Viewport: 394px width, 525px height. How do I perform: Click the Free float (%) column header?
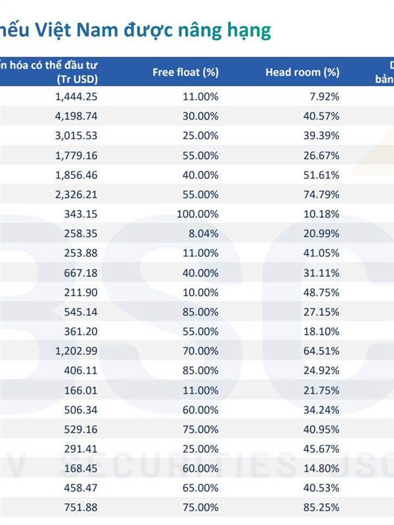(186, 72)
